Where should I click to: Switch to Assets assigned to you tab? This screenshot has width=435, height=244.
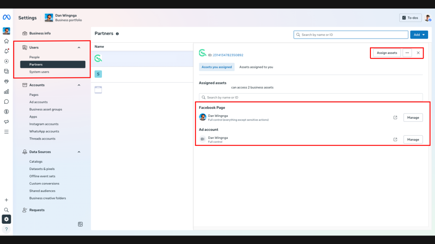point(256,67)
